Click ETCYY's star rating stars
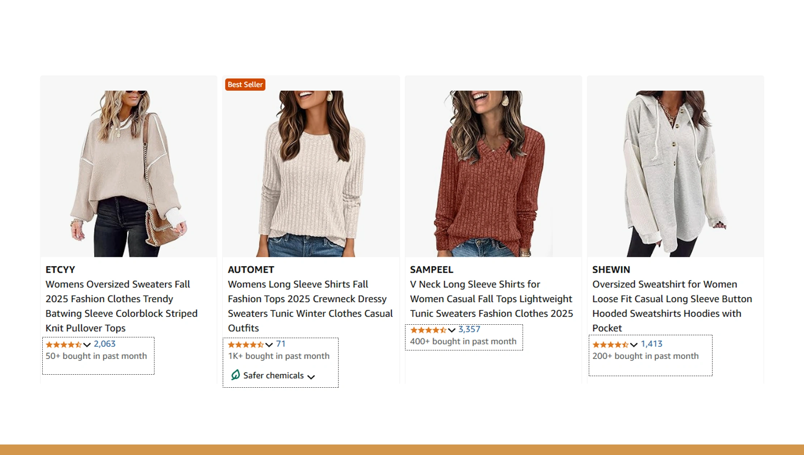Image resolution: width=804 pixels, height=455 pixels. click(64, 345)
